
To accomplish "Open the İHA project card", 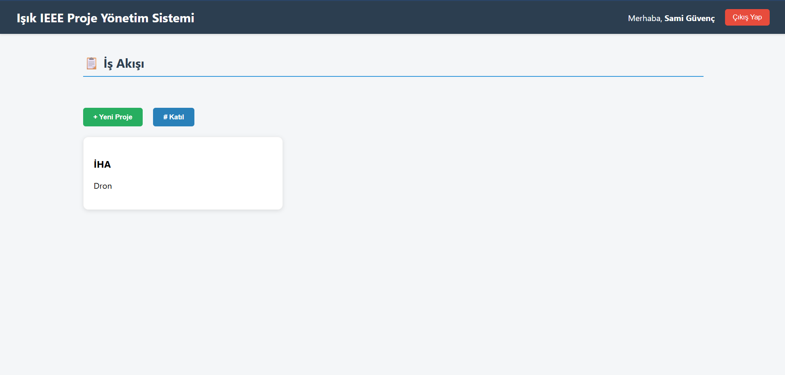I will point(183,173).
